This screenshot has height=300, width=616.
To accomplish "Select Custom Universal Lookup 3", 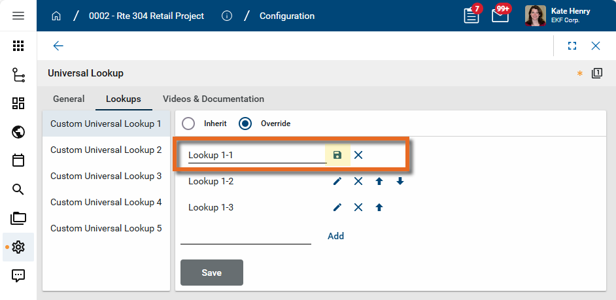I will (x=106, y=176).
